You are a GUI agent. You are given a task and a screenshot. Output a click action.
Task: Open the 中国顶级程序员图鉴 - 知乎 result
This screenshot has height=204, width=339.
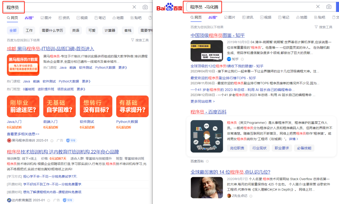coord(218,35)
